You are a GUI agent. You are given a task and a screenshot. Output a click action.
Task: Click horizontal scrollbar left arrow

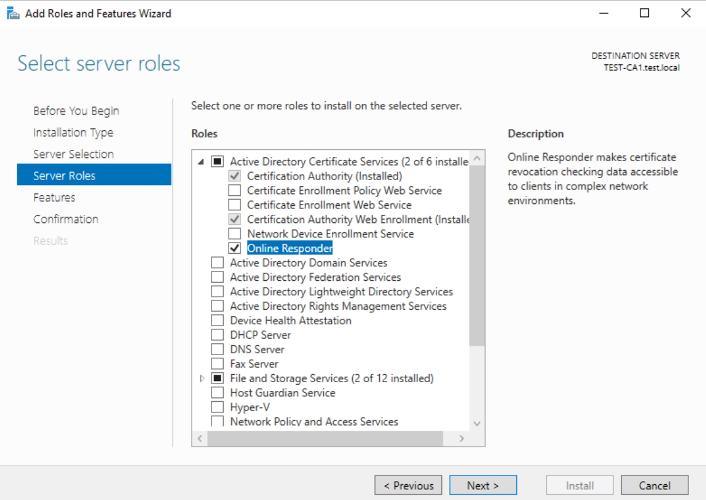point(200,438)
